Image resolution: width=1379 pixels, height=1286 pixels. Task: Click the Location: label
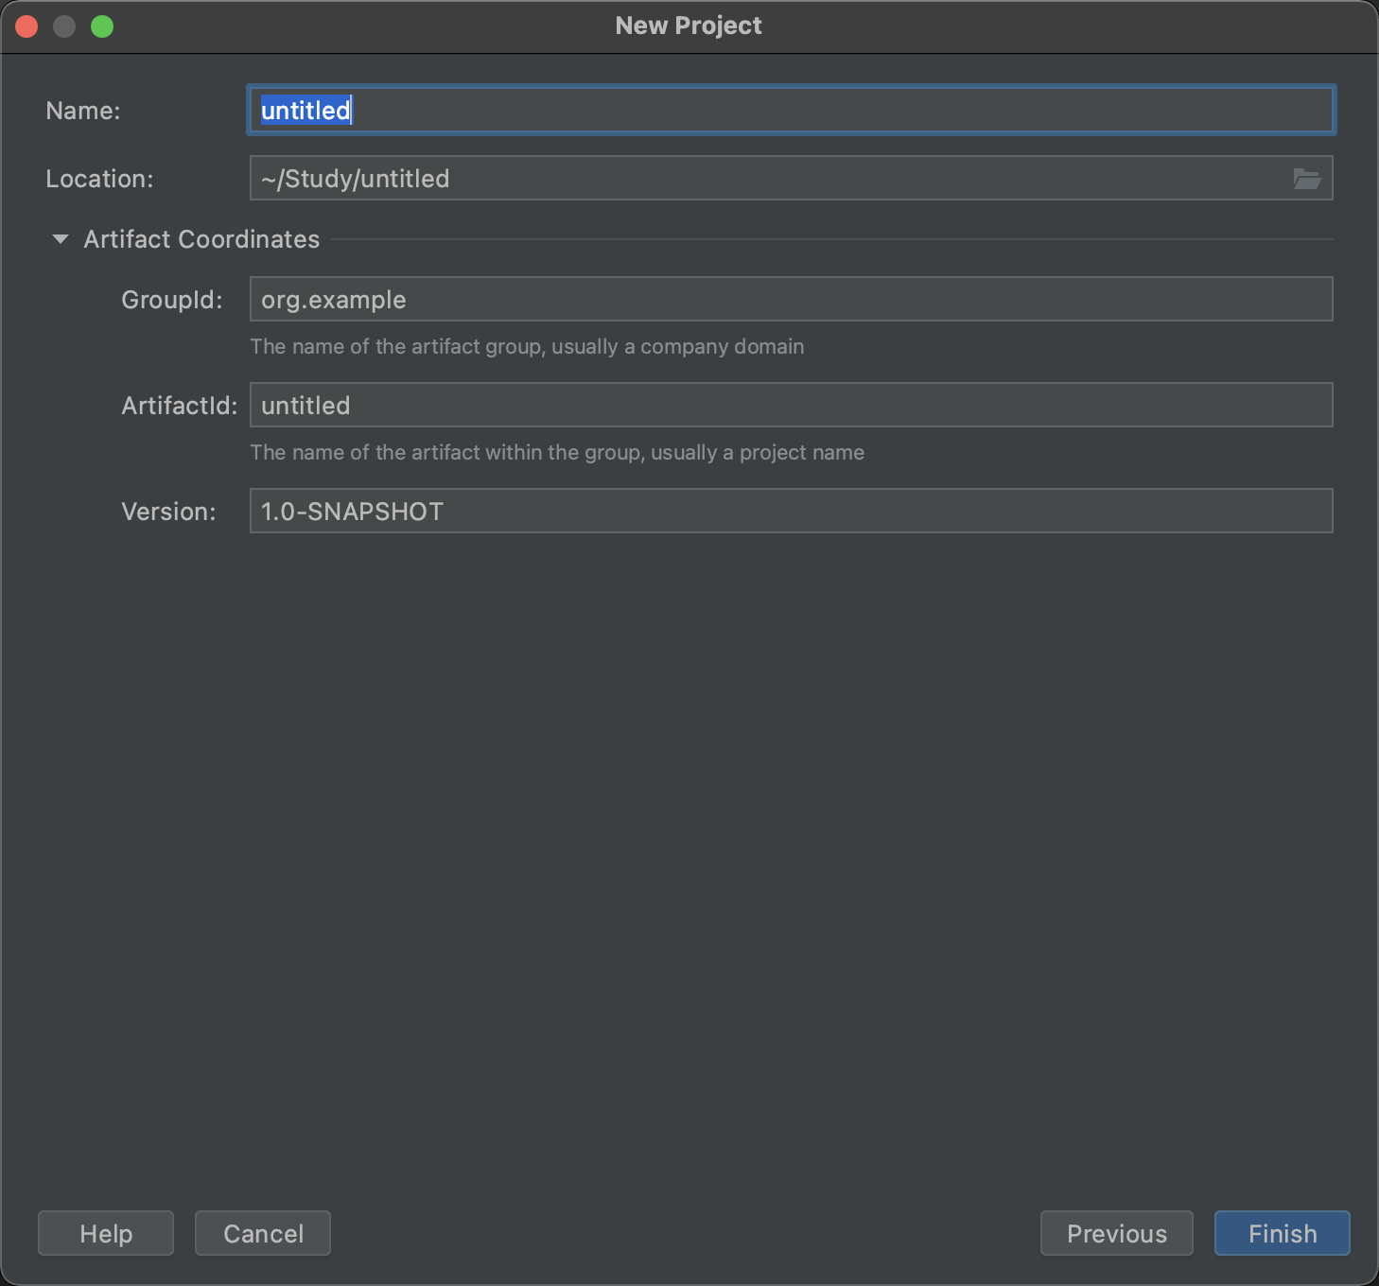coord(99,179)
